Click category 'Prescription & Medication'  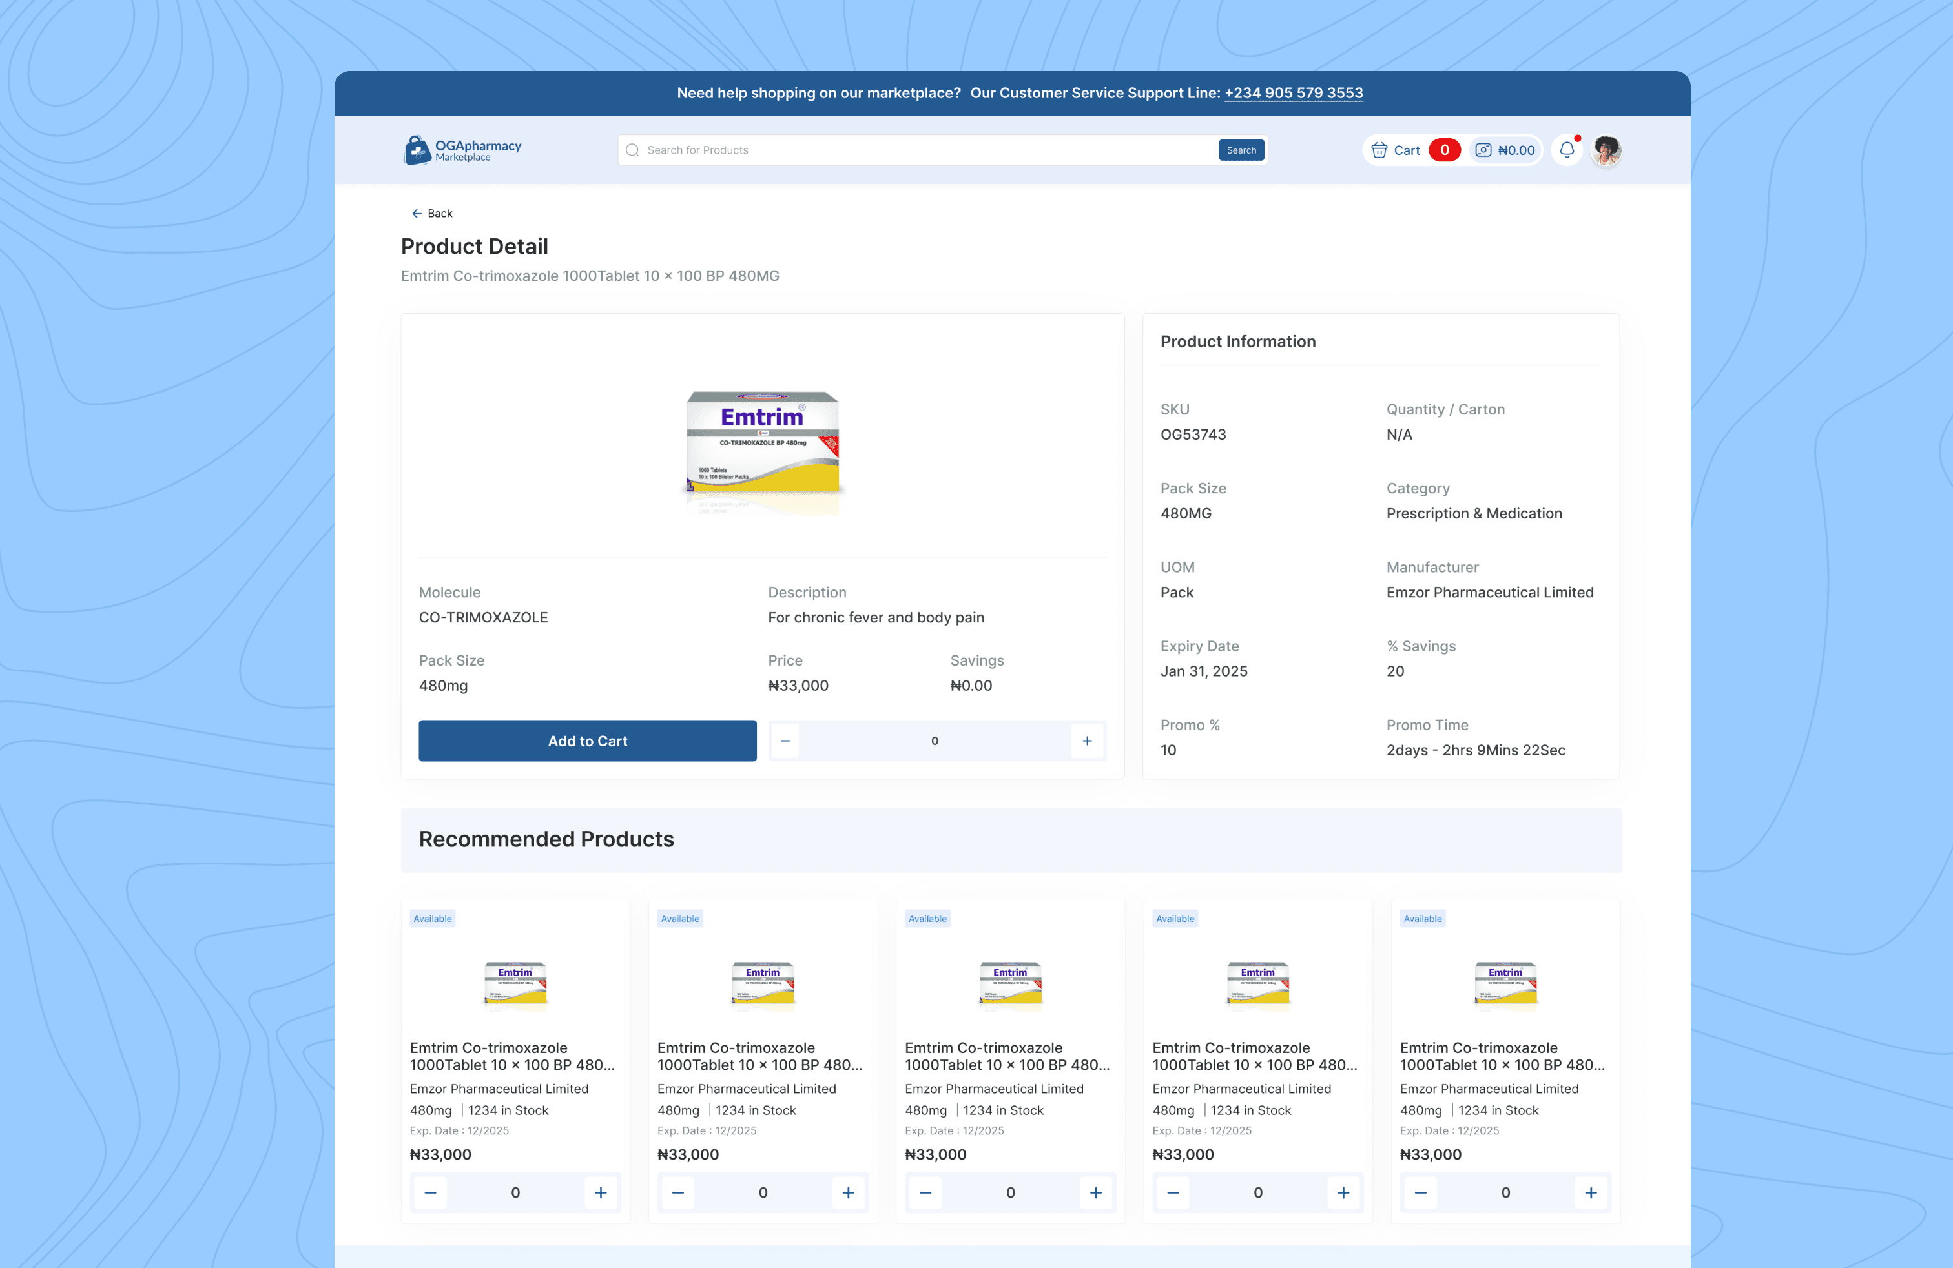click(1474, 513)
